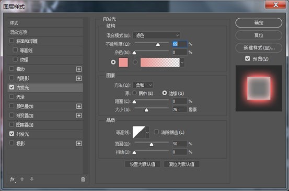Image resolution: width=289 pixels, height=191 pixels.
Task: Enable the 纹理 checkbox
Action: coord(15,59)
